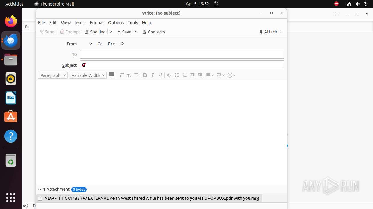The width and height of the screenshot is (373, 209).
Task: Indent the text
Action: tap(200, 75)
